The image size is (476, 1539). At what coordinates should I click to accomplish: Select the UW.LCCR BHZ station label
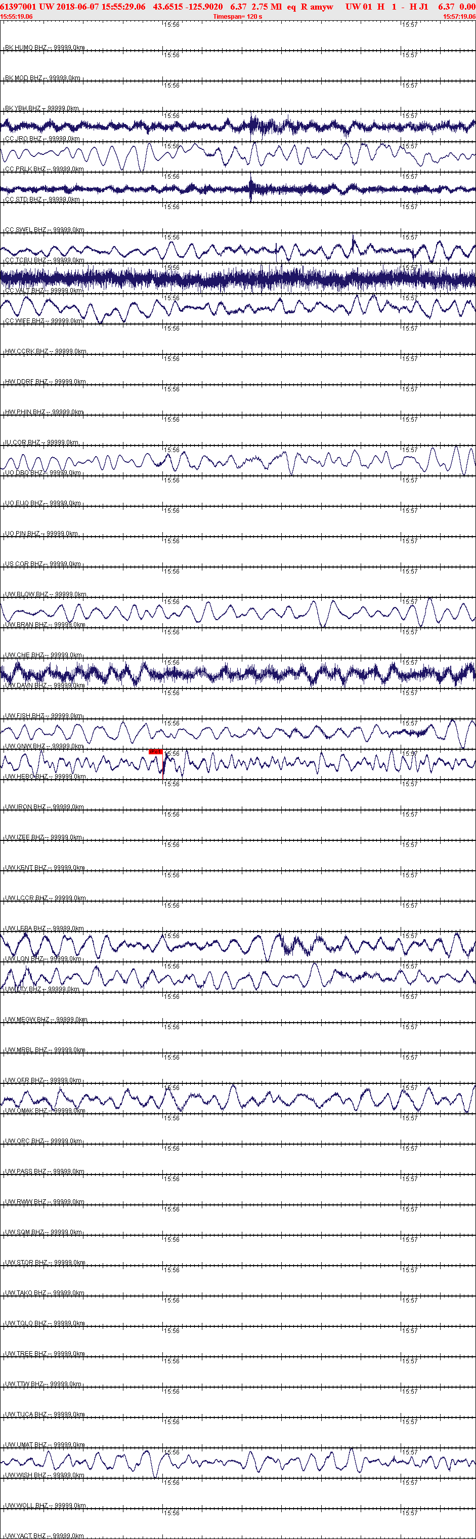[46, 899]
